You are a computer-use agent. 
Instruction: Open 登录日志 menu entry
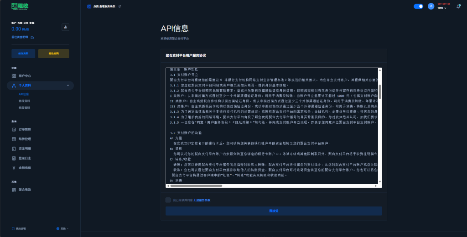click(x=25, y=158)
